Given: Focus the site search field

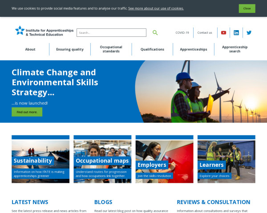Looking at the screenshot, I should pos(111,32).
